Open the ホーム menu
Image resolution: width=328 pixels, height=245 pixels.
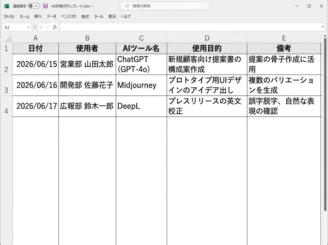[24, 16]
